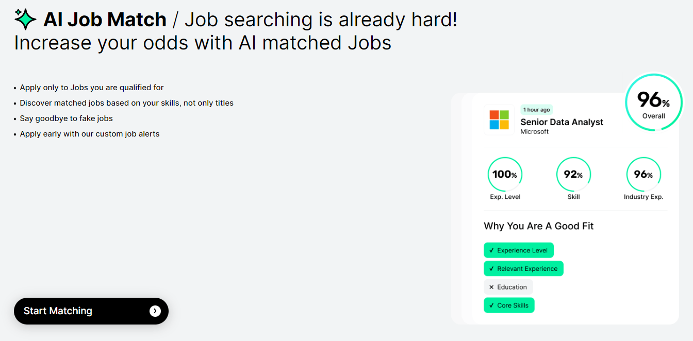693x341 pixels.
Task: Click the Microsoft logo on the job card
Action: pos(499,121)
